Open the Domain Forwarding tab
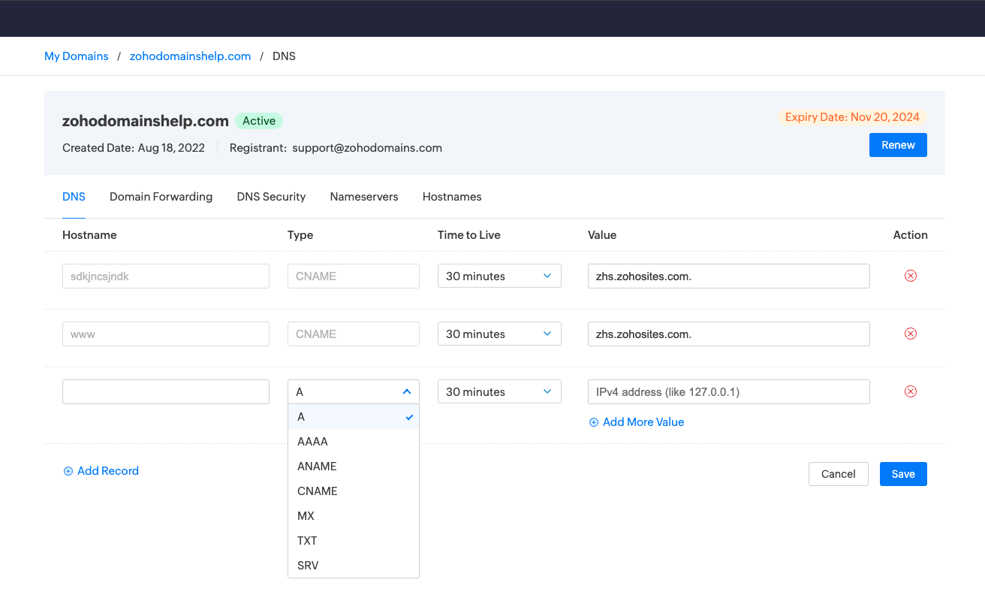The height and width of the screenshot is (613, 985). pyautogui.click(x=161, y=197)
